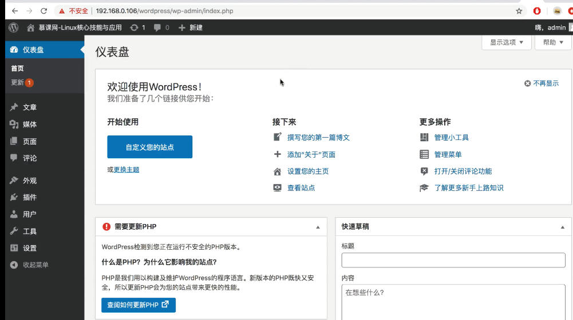The height and width of the screenshot is (320, 573).
Task: Click the 页面 pages icon
Action: coord(14,141)
